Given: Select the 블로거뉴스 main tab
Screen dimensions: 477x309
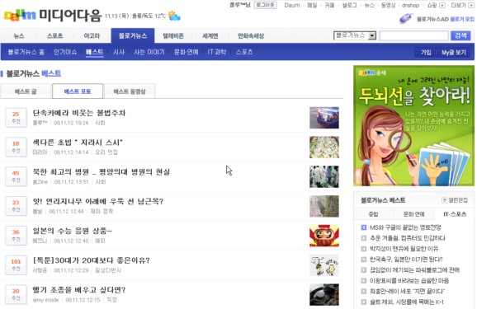Looking at the screenshot, I should coord(133,35).
